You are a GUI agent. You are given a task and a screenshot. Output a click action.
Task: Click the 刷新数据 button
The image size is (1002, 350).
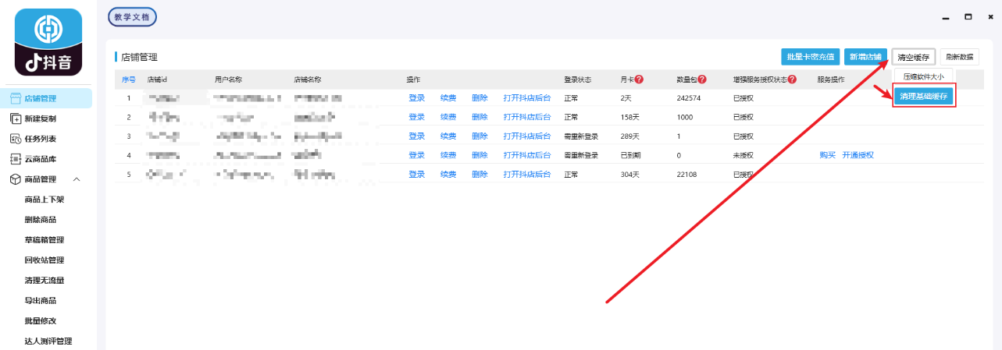click(960, 57)
